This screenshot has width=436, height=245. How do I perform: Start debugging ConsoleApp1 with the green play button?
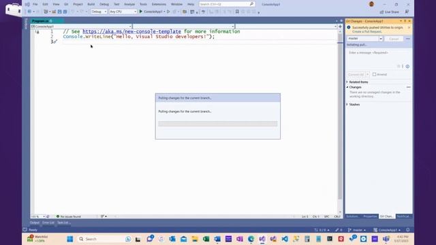click(x=141, y=12)
